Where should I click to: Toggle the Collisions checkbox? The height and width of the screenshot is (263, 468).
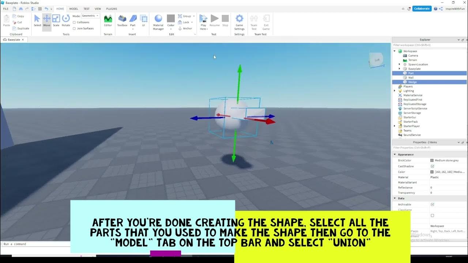point(74,22)
